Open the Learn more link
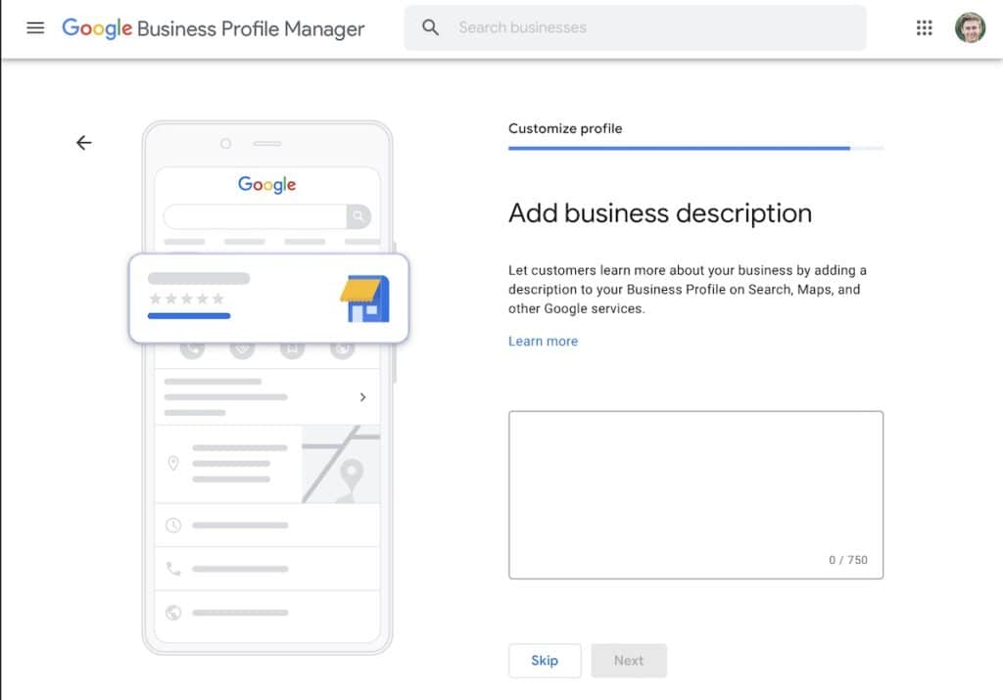The width and height of the screenshot is (1003, 700). coord(543,342)
